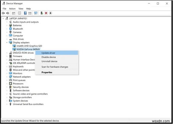
Task: Choose Properties from the context menu
Action: click(57, 72)
